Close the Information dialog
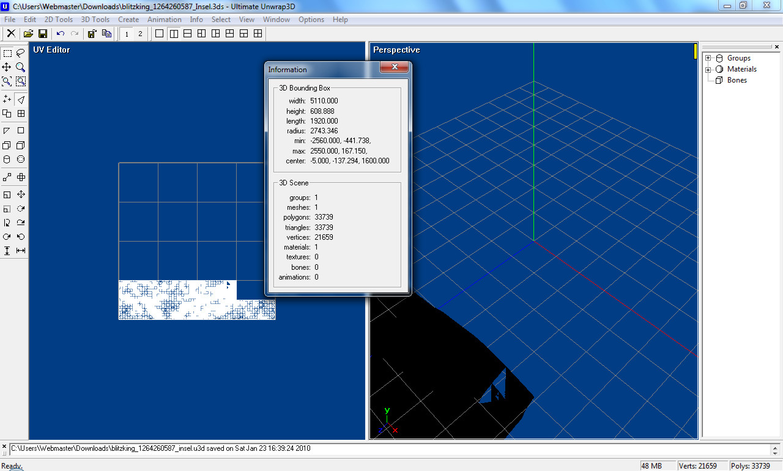 tap(395, 67)
